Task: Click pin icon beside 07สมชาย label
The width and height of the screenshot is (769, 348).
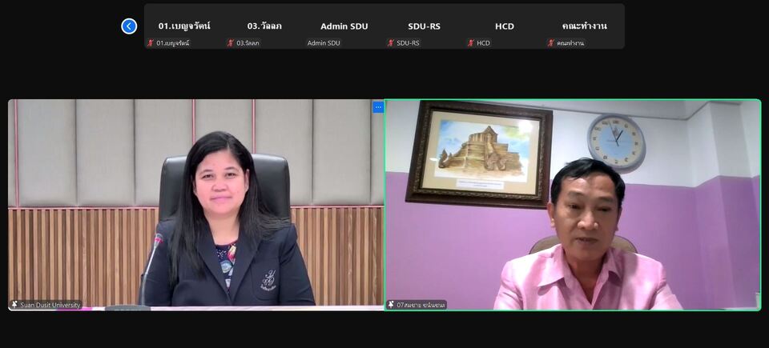Action: click(391, 305)
